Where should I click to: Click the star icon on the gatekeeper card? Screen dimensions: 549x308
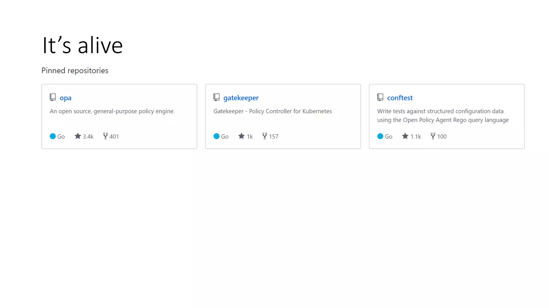click(x=242, y=136)
